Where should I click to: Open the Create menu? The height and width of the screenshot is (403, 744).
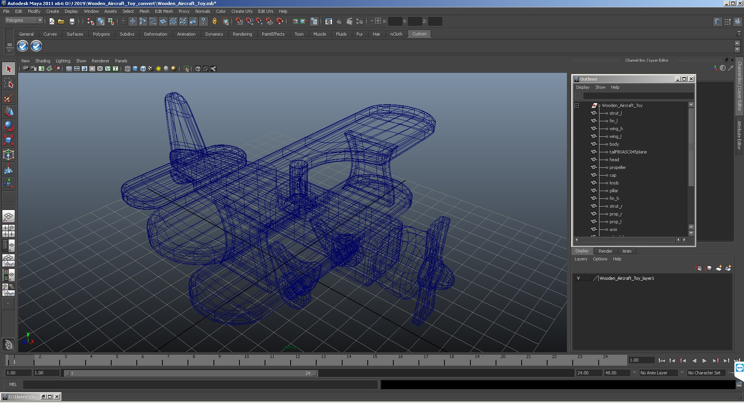click(52, 11)
